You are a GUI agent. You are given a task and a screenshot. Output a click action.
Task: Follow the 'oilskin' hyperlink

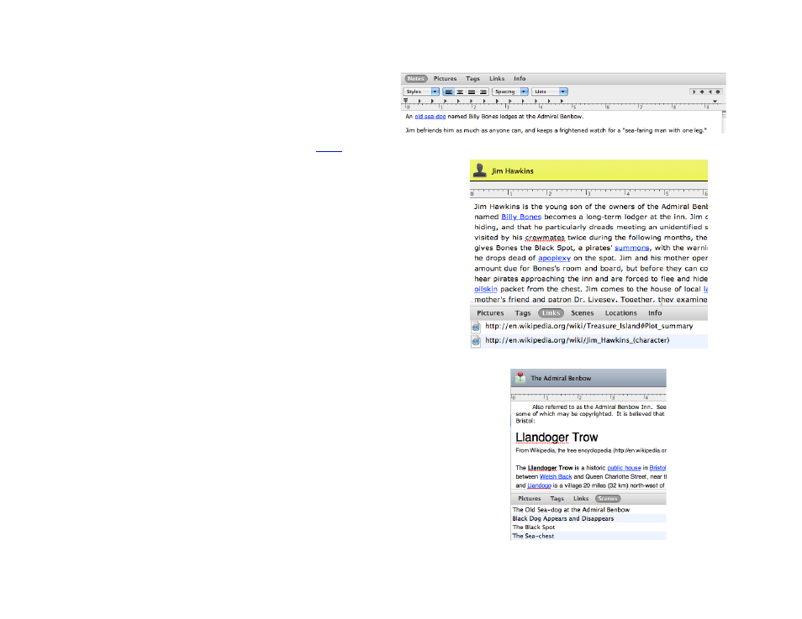[485, 289]
